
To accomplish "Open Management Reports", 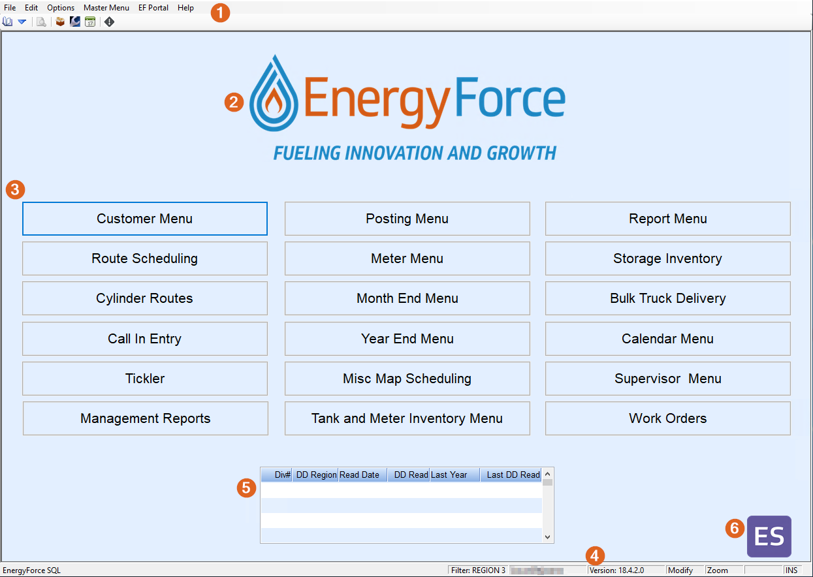I will pos(146,418).
